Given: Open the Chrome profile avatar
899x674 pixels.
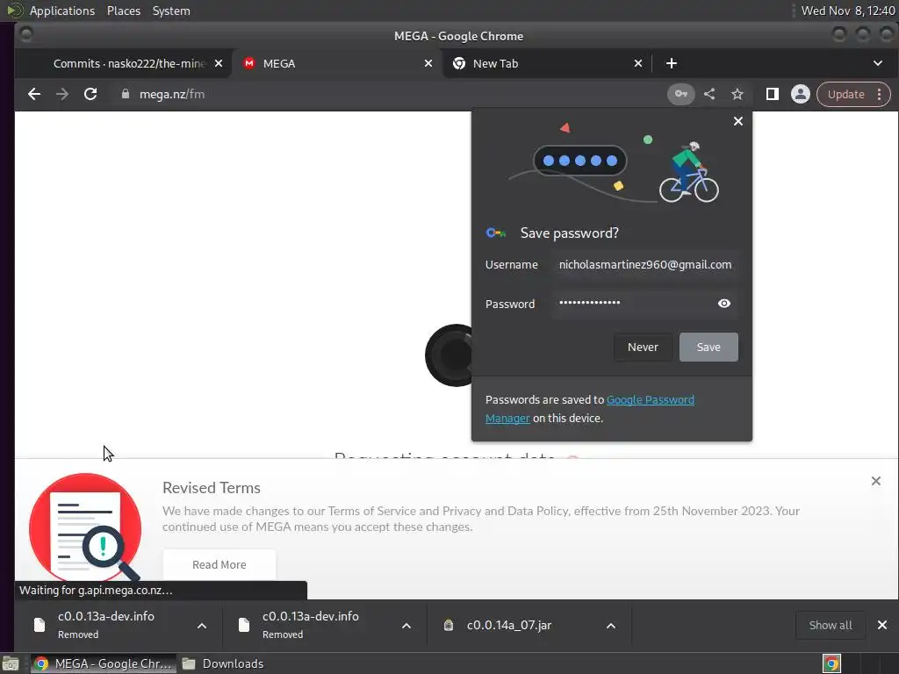Looking at the screenshot, I should pyautogui.click(x=801, y=94).
